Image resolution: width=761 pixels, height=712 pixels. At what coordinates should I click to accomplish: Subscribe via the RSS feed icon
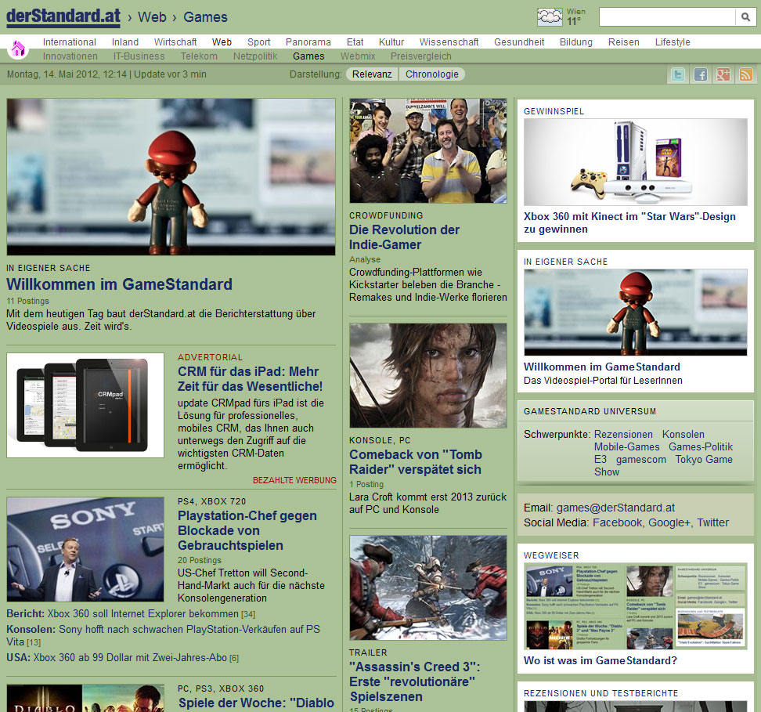point(745,74)
